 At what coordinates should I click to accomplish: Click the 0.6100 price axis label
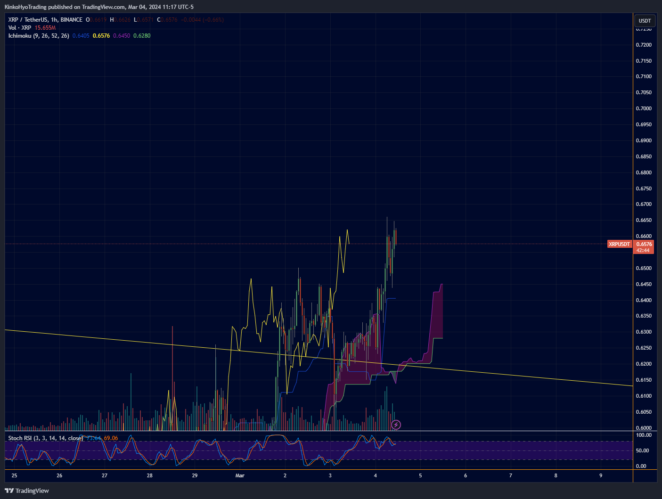pos(644,396)
